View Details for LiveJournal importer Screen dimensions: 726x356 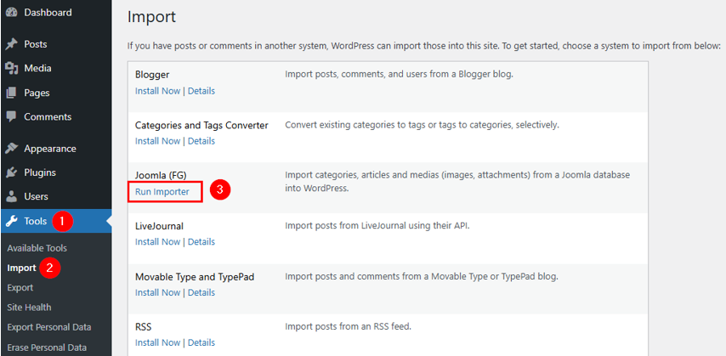click(201, 241)
